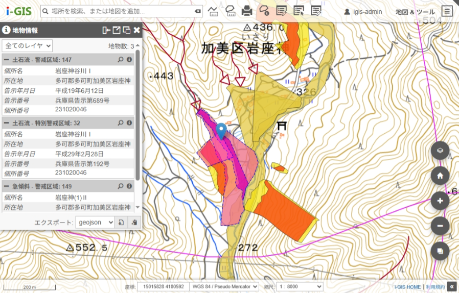This screenshot has height=293, width=459.
Task: Zoom to feature 土石流 - 警戒区域: 147
Action: click(120, 60)
